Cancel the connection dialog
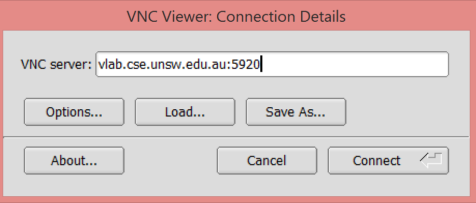 [267, 161]
